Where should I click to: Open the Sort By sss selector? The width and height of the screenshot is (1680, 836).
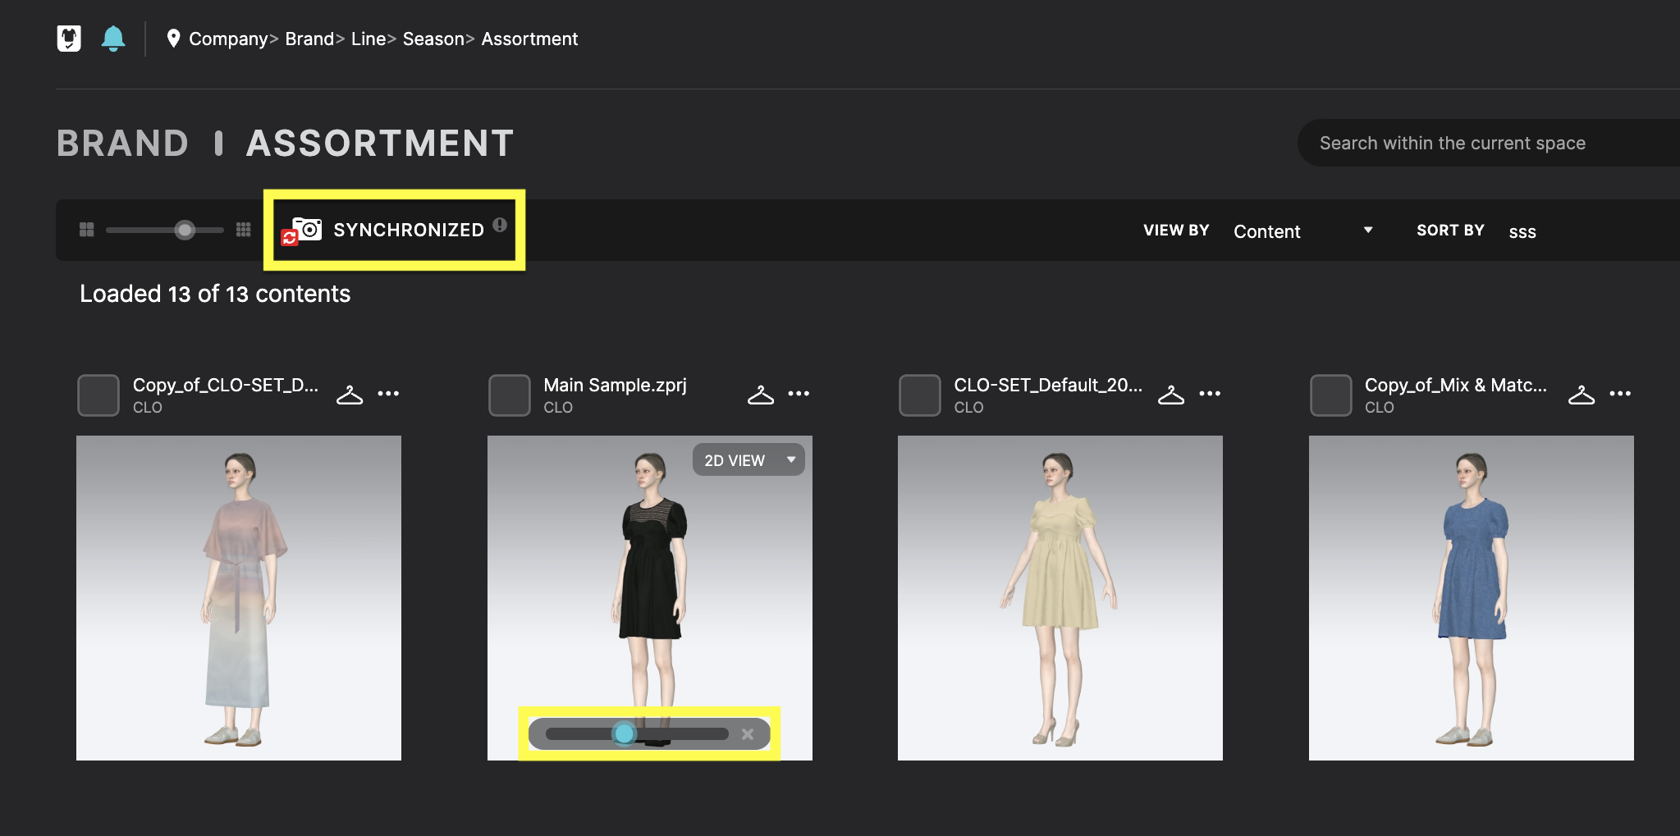tap(1522, 232)
